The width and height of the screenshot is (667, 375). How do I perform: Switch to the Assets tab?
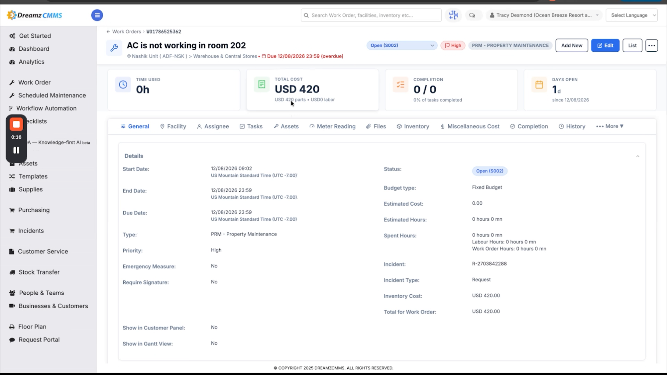tap(286, 126)
